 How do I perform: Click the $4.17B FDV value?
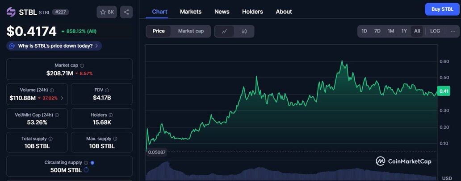(x=102, y=98)
